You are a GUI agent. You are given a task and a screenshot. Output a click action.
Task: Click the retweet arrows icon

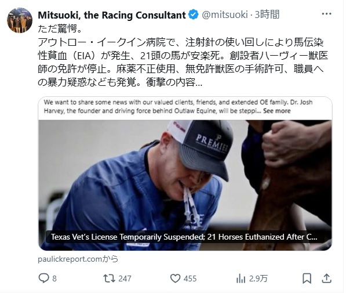pyautogui.click(x=109, y=278)
